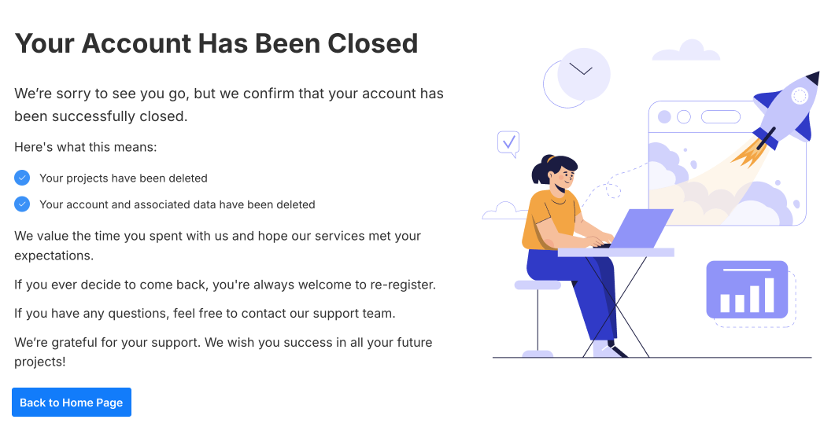Click "Here's what this means:" text
Viewport: 835px width, 434px height.
[86, 147]
